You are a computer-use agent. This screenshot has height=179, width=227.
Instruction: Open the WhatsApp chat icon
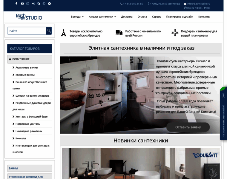(x=44, y=4)
